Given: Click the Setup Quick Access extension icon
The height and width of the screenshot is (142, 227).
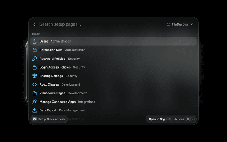Looking at the screenshot, I should point(34,119).
